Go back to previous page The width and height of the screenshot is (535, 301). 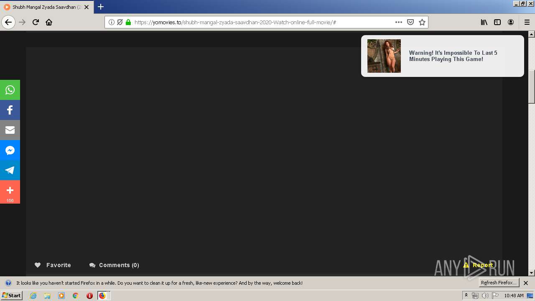(x=8, y=22)
